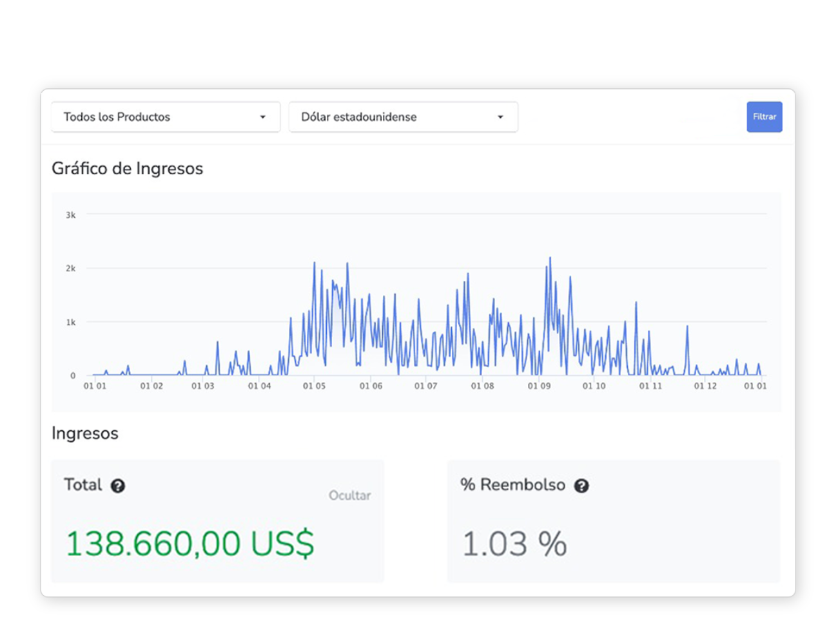Click the 3k y-axis label
Viewport: 838px width, 644px height.
pos(71,215)
